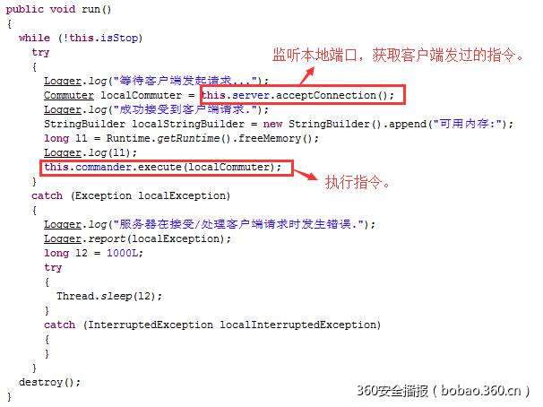Click the new StringBuilder().append expression
543x407 pixels.
pyautogui.click(x=388, y=124)
